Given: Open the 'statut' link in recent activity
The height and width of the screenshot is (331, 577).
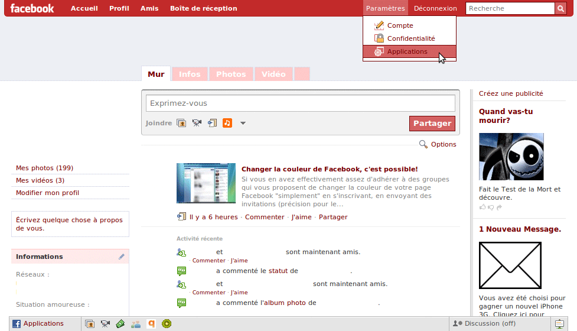Looking at the screenshot, I should (278, 271).
